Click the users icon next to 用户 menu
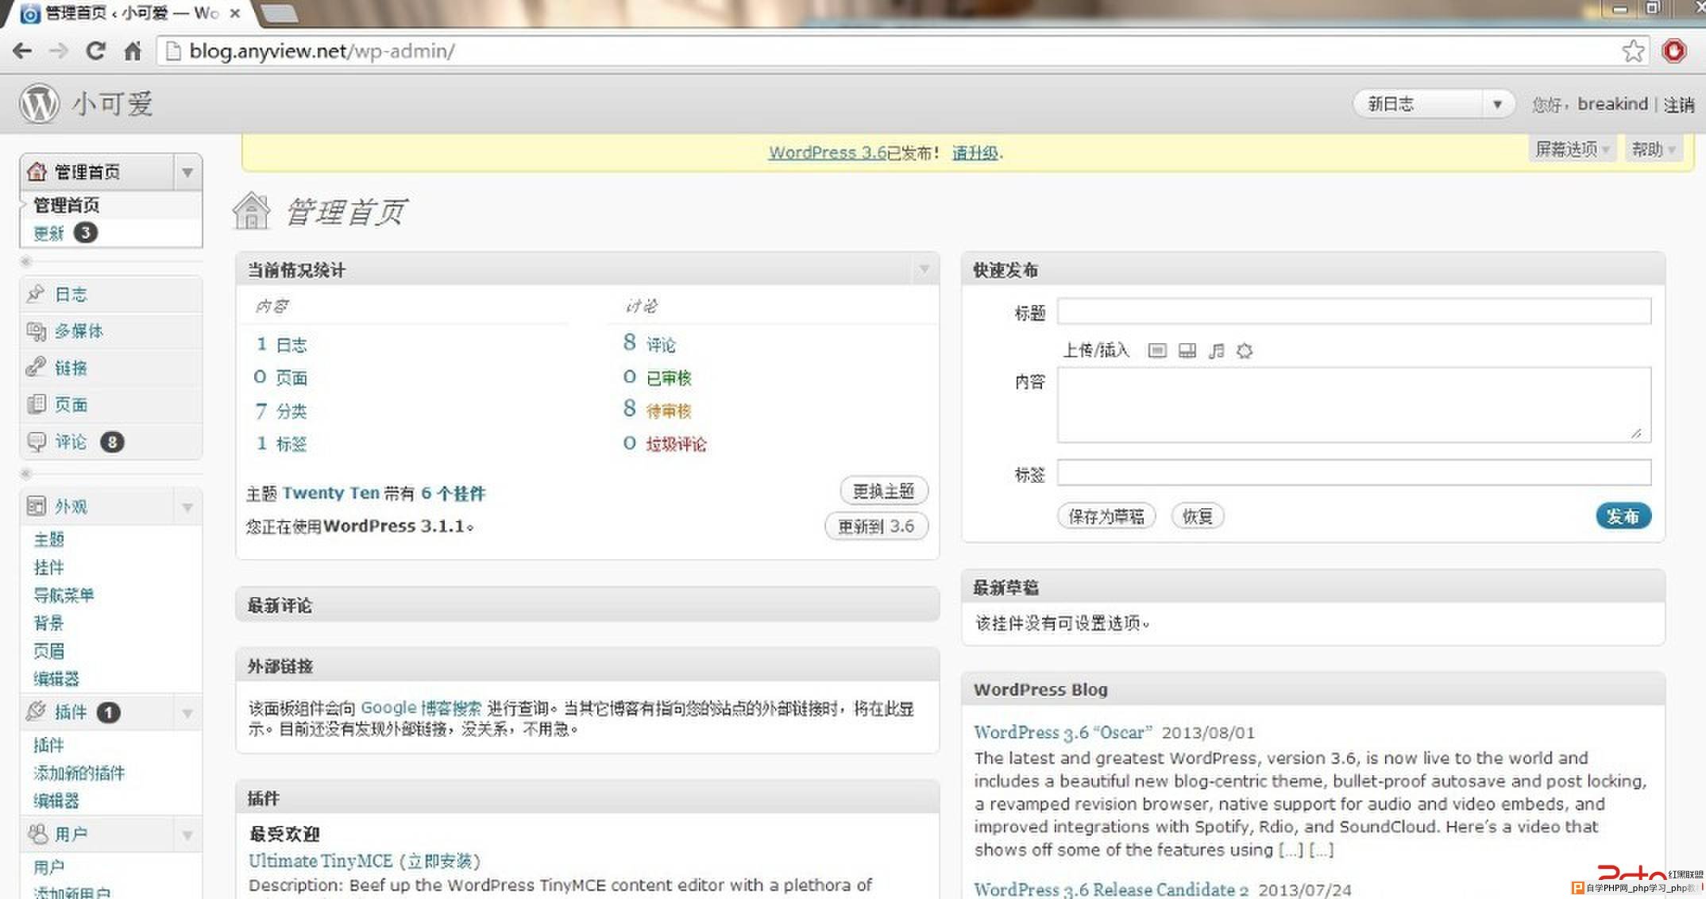 click(36, 834)
